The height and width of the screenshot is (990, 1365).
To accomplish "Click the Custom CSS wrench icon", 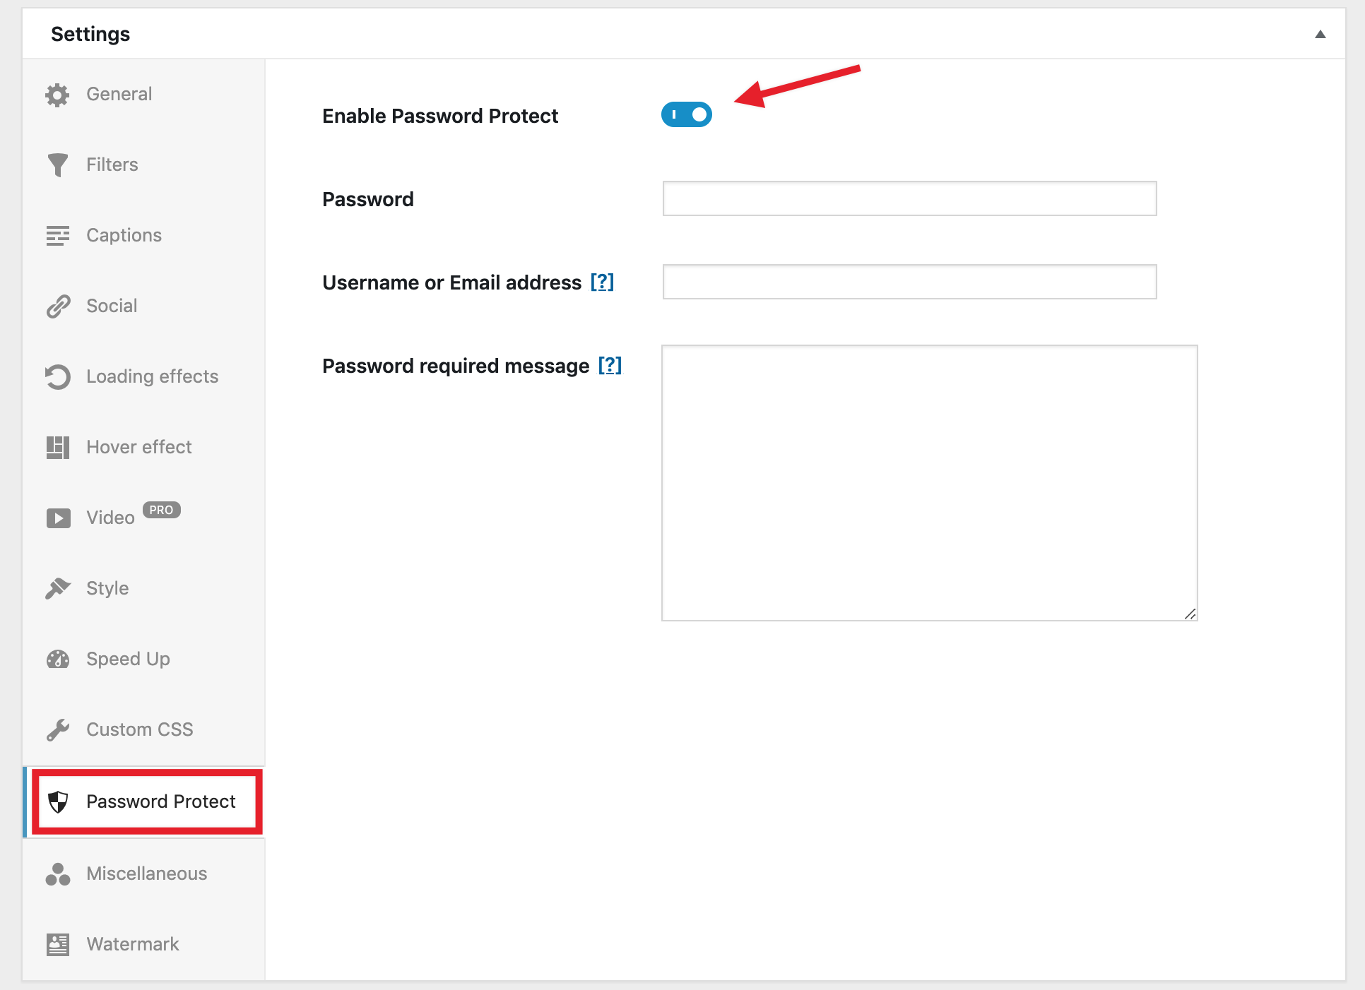I will coord(57,729).
